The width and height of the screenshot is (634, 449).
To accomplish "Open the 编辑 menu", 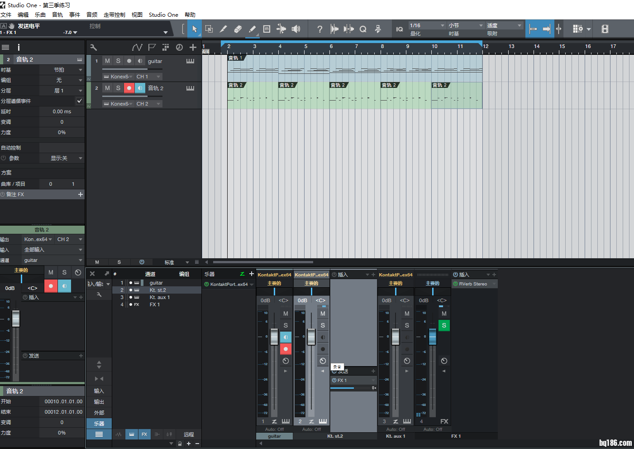I will pos(23,14).
